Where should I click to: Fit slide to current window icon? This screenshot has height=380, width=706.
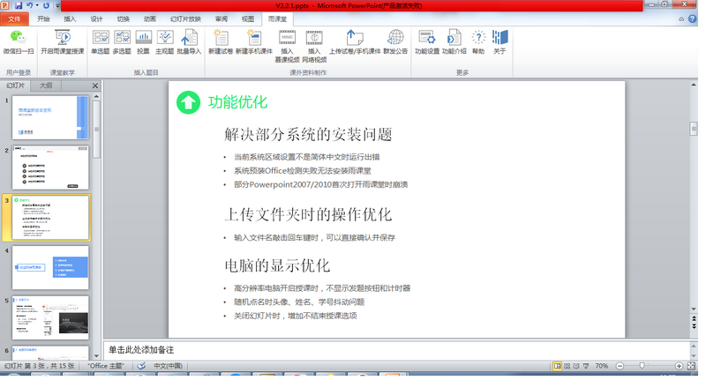point(691,366)
